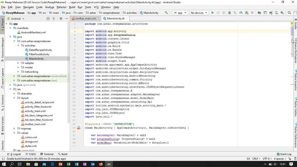297x167 pixels.
Task: Open the VCS menu
Action: click(96, 7)
